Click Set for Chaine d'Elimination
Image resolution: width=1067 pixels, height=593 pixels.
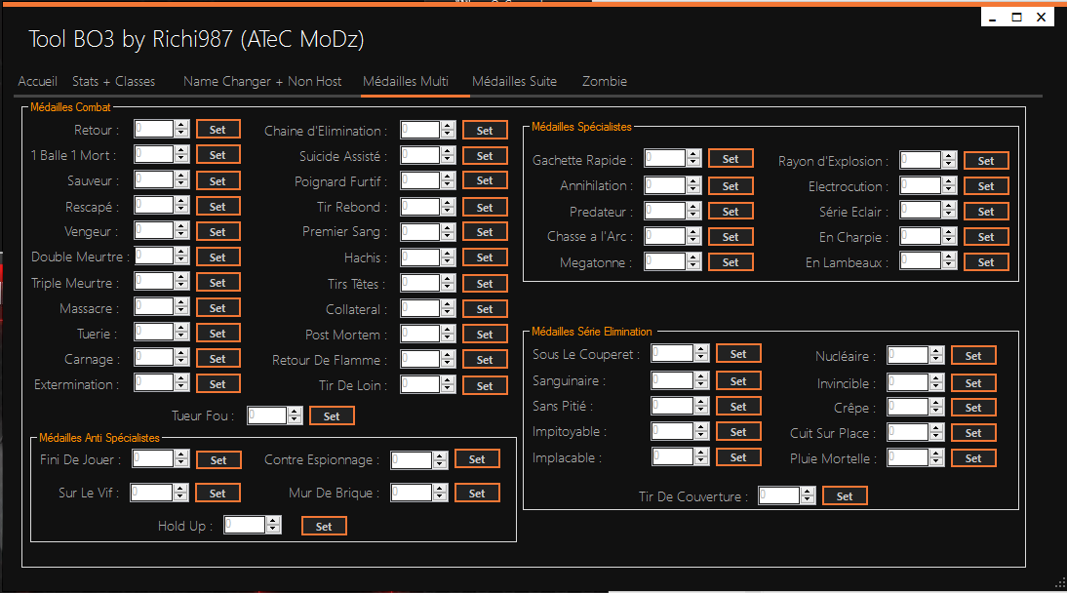point(485,130)
